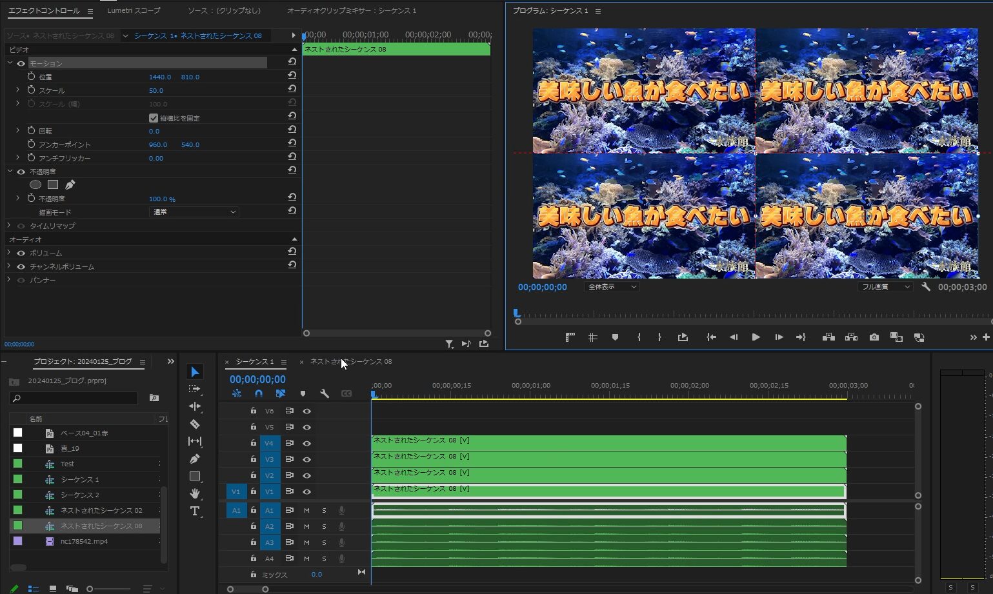The height and width of the screenshot is (594, 993).
Task: Go to Out point
Action: pyautogui.click(x=801, y=337)
